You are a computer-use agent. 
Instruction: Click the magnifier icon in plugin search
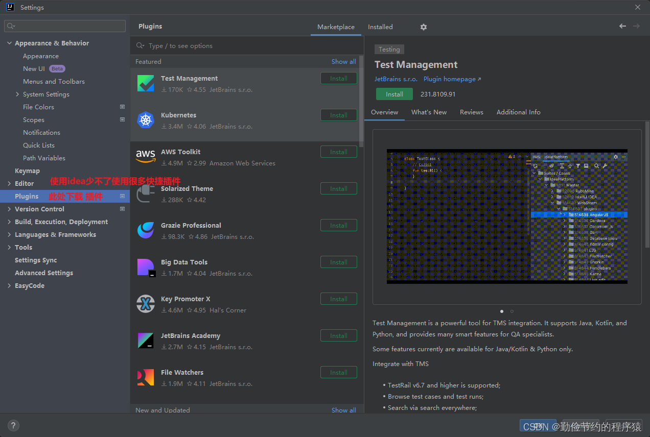pos(140,46)
